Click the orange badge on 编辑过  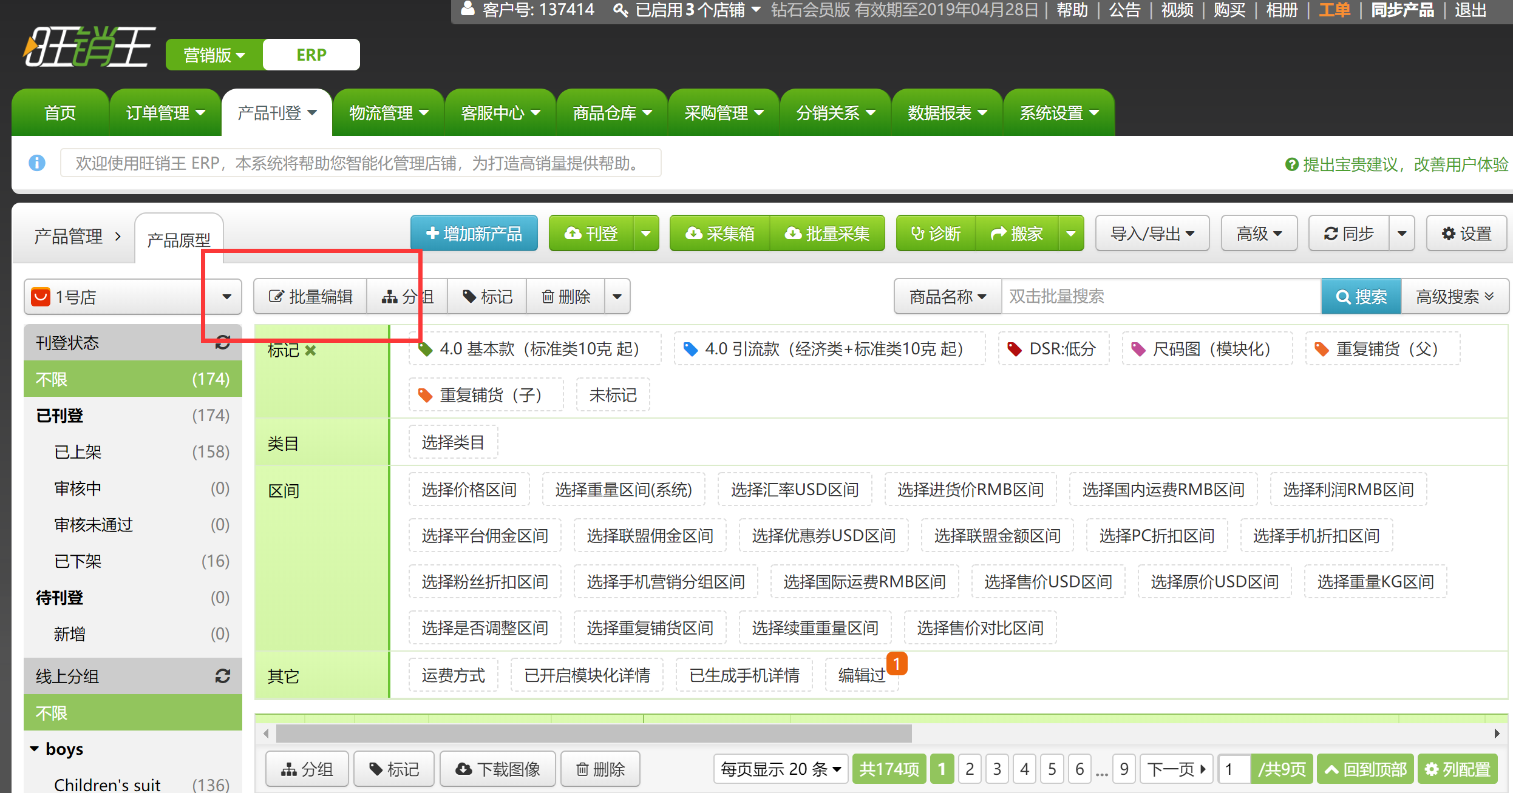(x=897, y=663)
